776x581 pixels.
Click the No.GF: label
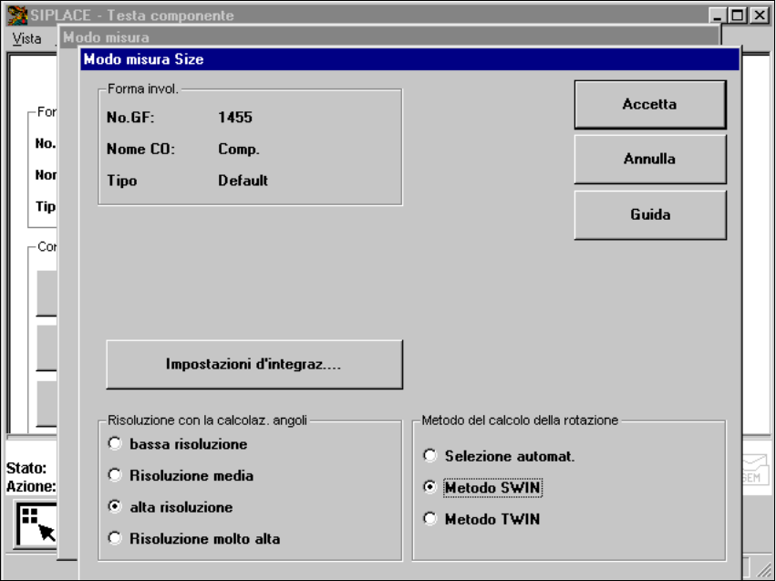click(x=130, y=118)
